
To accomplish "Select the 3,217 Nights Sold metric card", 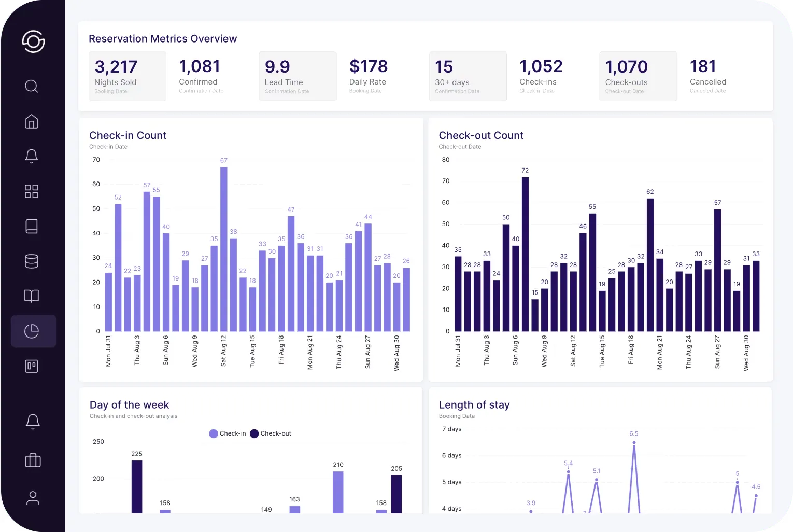I will (x=128, y=76).
